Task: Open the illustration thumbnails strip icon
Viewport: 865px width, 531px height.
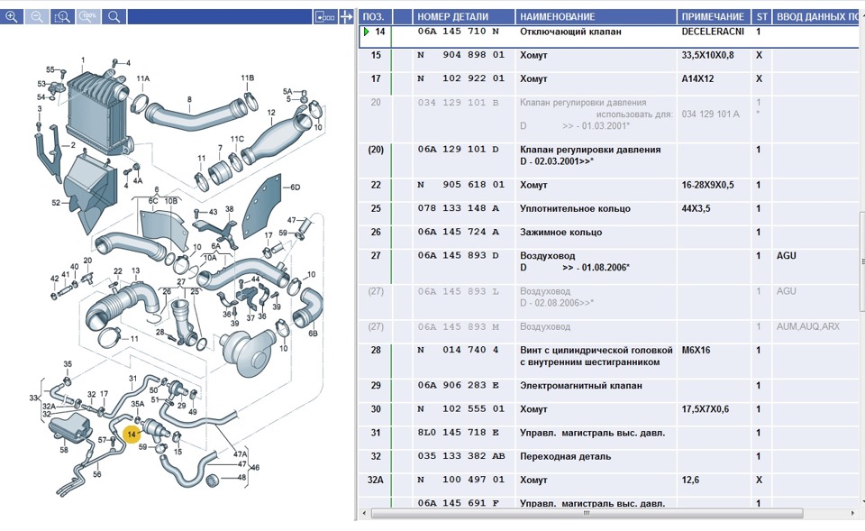Action: pos(325,16)
